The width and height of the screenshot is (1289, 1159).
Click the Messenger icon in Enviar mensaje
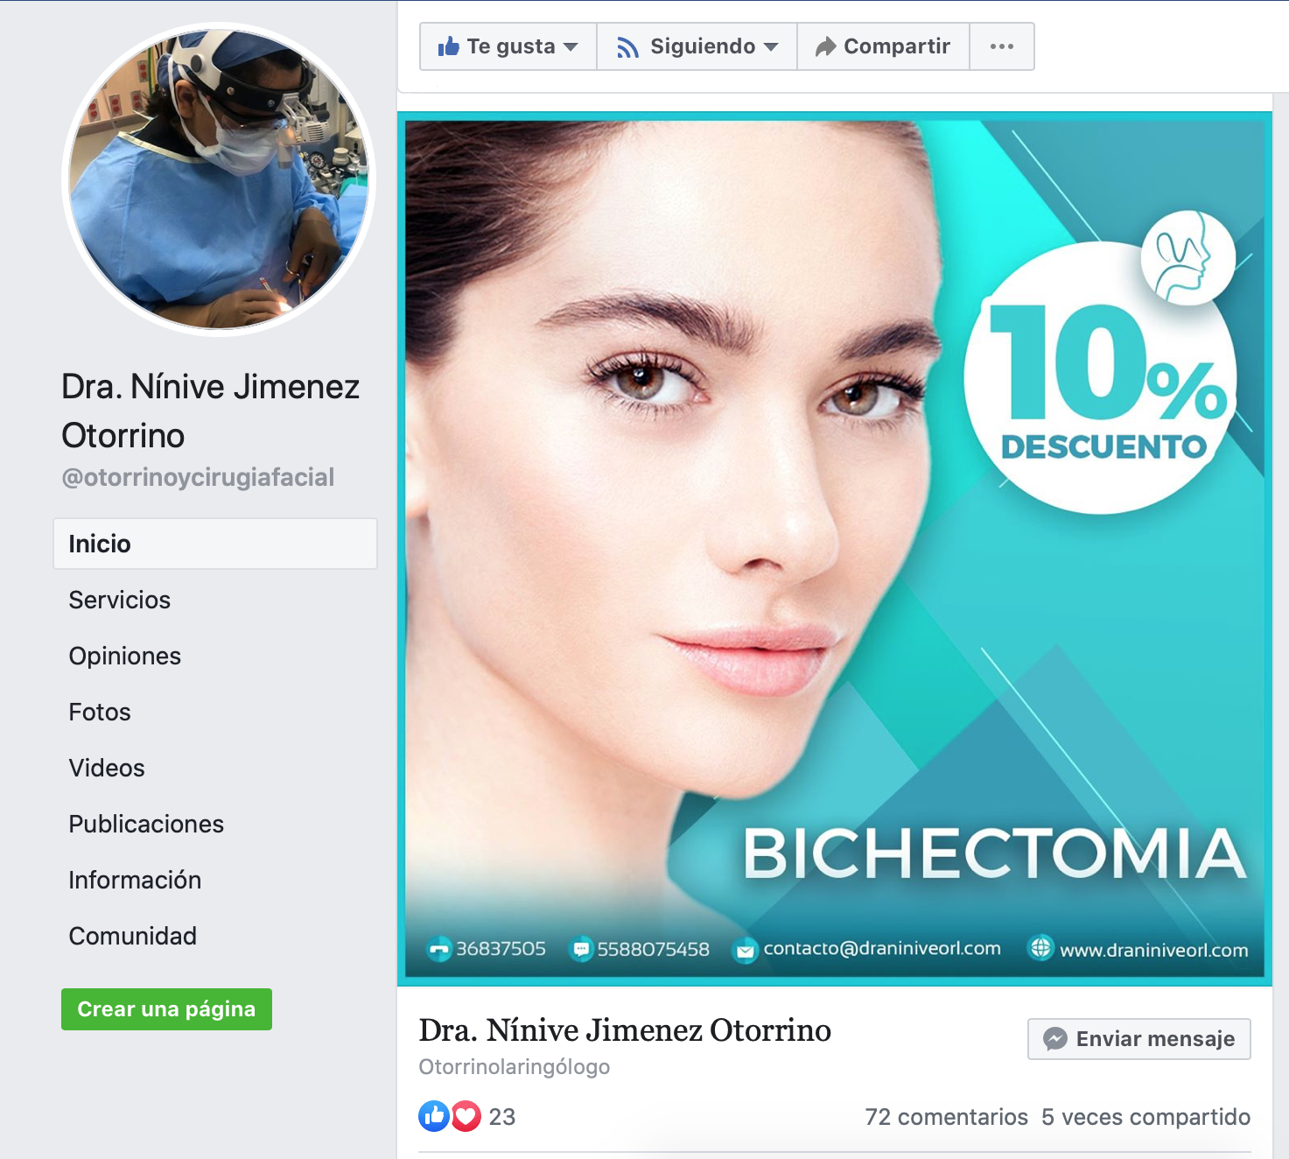point(1055,1039)
